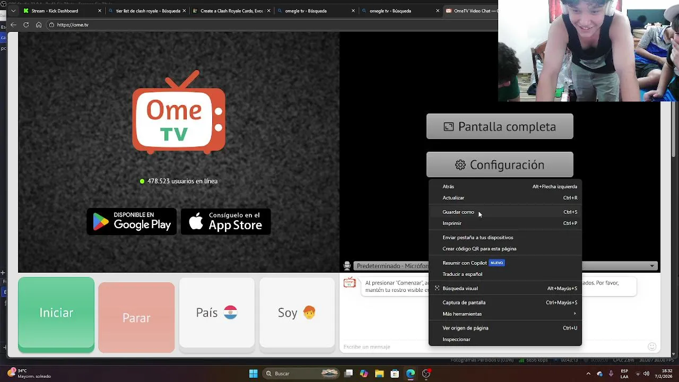Viewport: 679px width, 382px height.
Task: Launch Copilot from the taskbar
Action: tap(364, 374)
